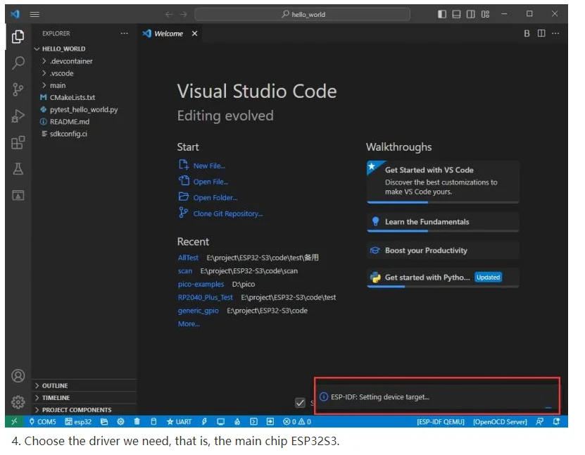Screen dimensions: 585x455
Task: Select the Welcome tab
Action: click(x=169, y=34)
